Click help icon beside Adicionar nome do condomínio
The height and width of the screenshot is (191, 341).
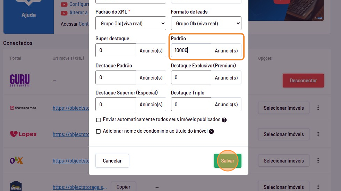pyautogui.click(x=211, y=132)
